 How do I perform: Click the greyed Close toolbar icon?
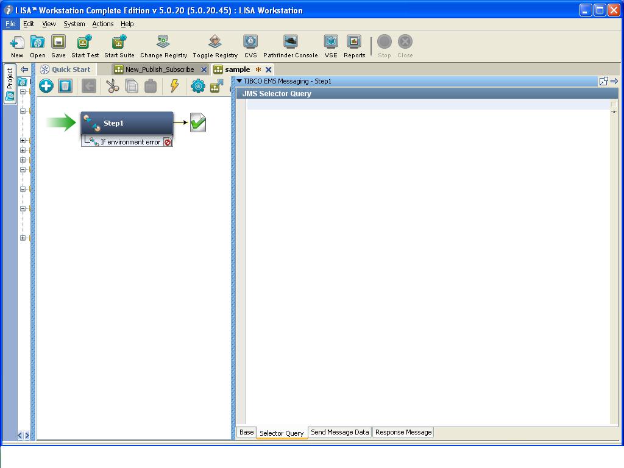point(405,41)
